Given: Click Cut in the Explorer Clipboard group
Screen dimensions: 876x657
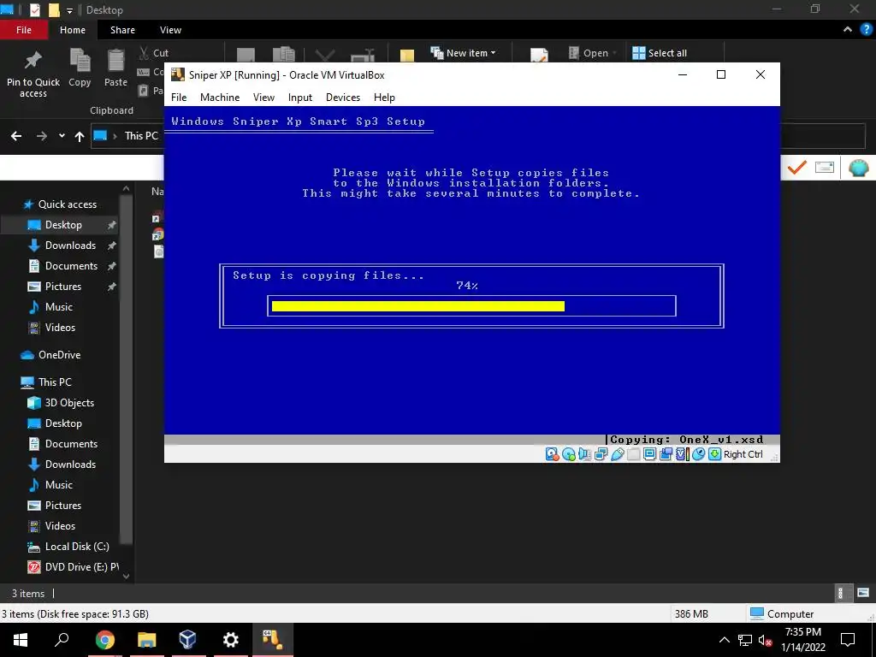Looking at the screenshot, I should [x=154, y=53].
